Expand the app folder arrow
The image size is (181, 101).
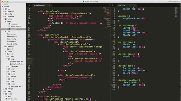[x=4, y=9]
